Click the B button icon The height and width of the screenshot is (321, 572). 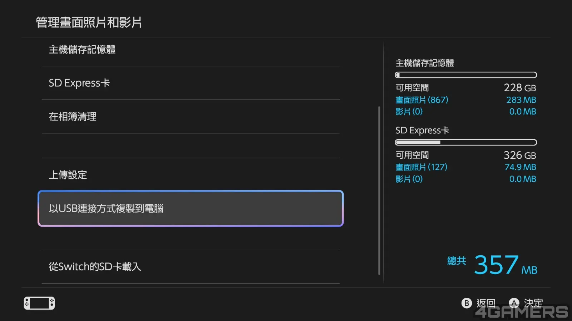(x=467, y=303)
